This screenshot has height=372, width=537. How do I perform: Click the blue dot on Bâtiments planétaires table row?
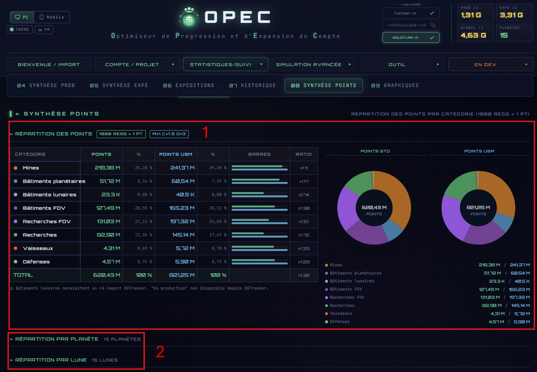[x=16, y=181]
